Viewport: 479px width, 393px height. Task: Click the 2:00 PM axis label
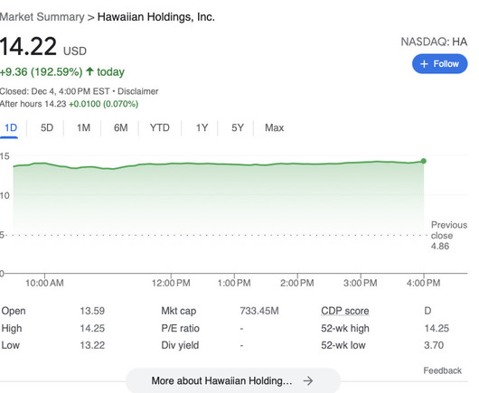[297, 283]
